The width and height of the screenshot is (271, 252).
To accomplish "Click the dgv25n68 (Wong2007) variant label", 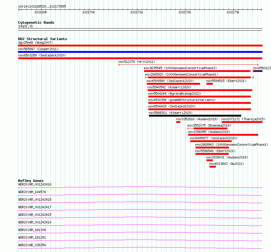I will [x=36, y=43].
